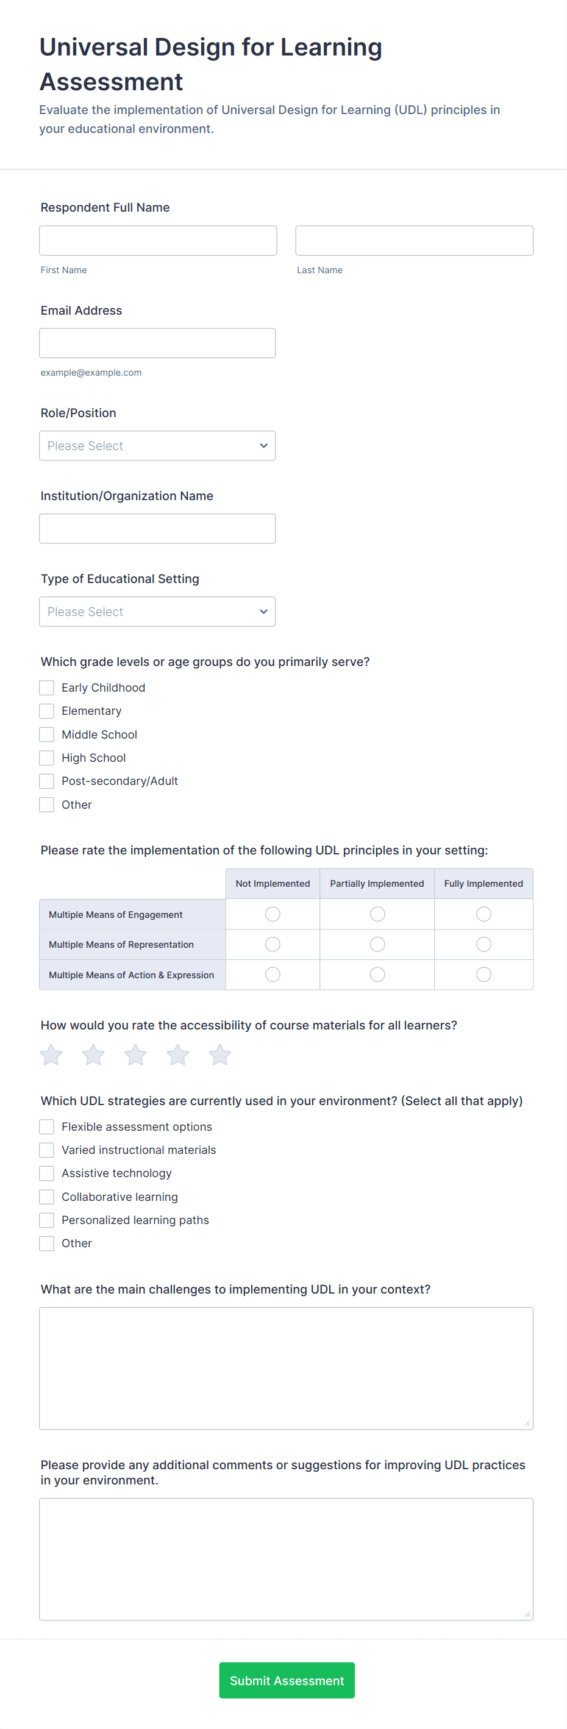Select the second accessibility rating star

click(93, 1055)
